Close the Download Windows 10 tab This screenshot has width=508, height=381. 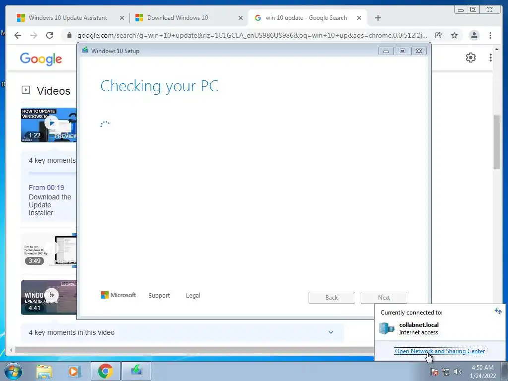point(241,18)
